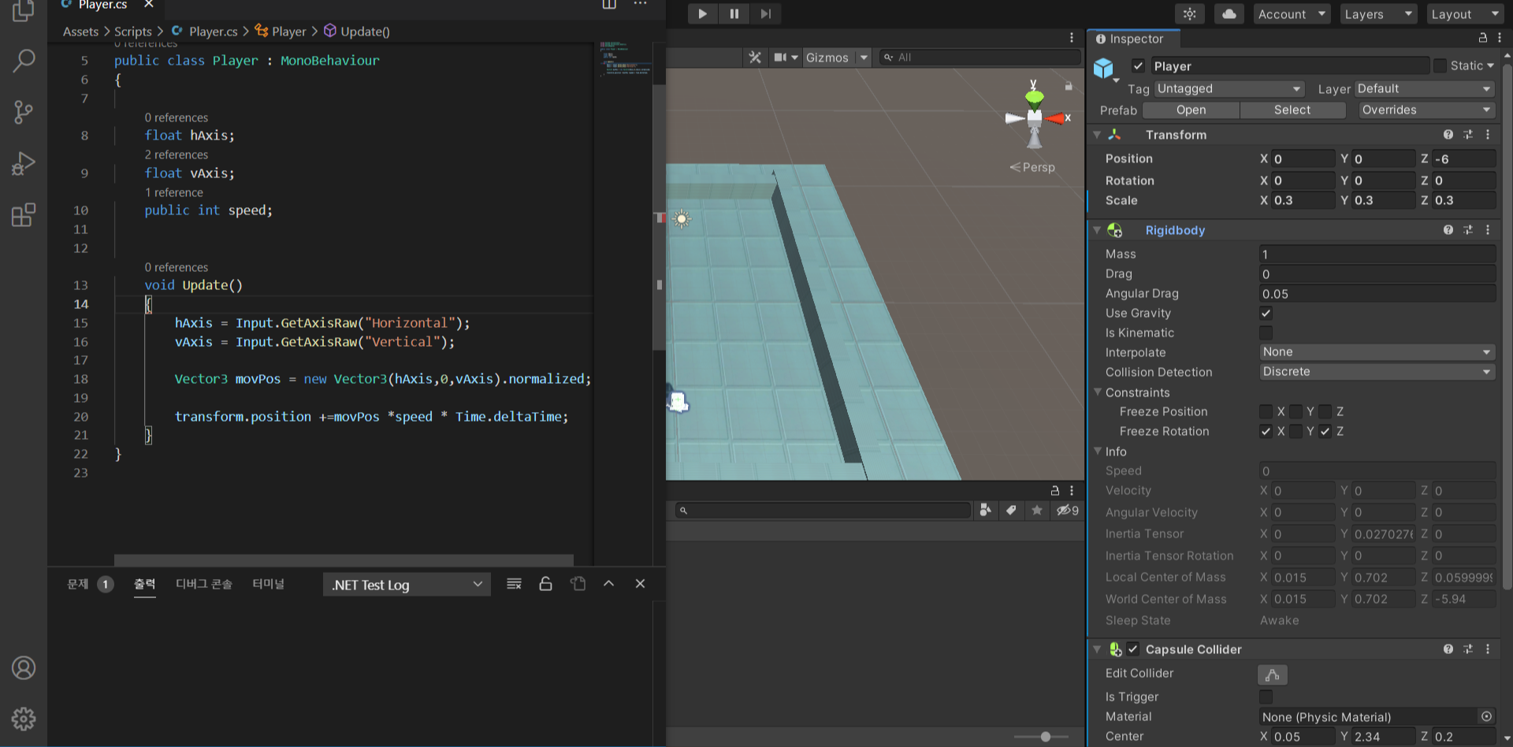Click the Unity Pause button
This screenshot has width=1513, height=747.
734,13
